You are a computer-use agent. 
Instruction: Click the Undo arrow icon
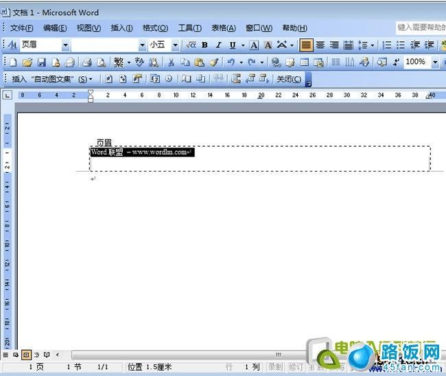(x=231, y=62)
